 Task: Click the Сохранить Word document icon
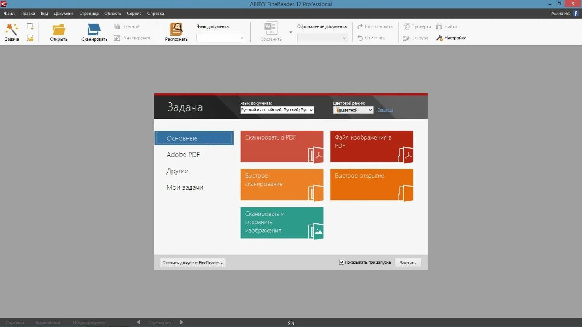point(271,29)
